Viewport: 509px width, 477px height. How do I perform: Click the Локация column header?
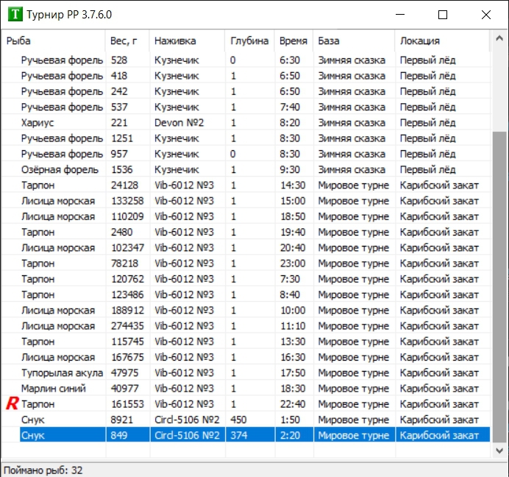click(x=442, y=41)
